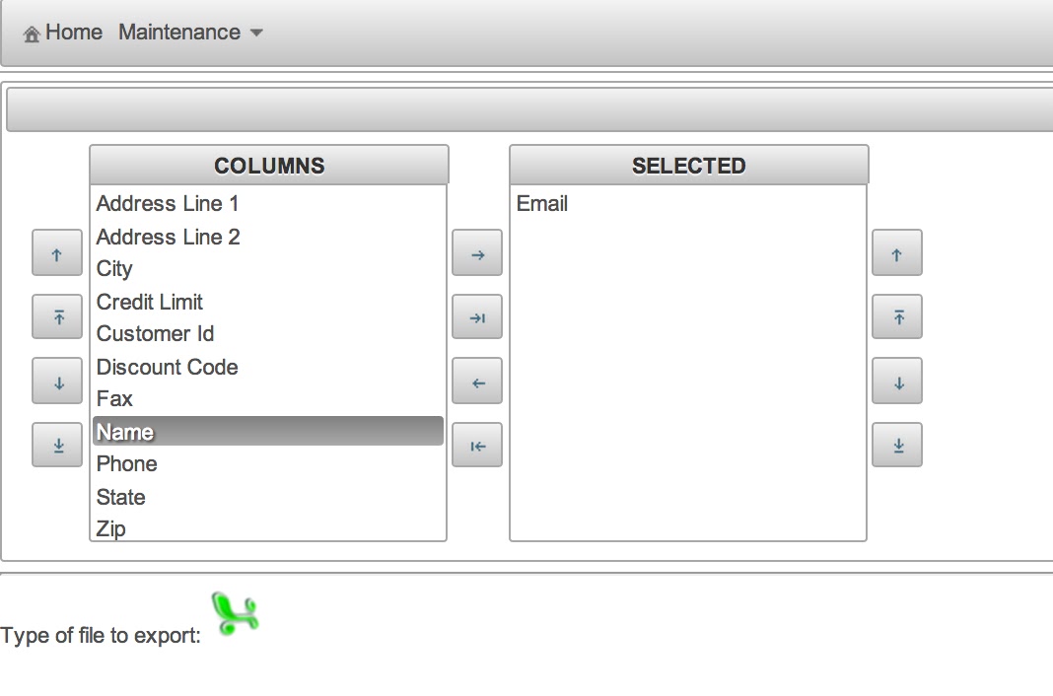Move Columns item up one position
This screenshot has width=1053, height=696.
point(57,254)
